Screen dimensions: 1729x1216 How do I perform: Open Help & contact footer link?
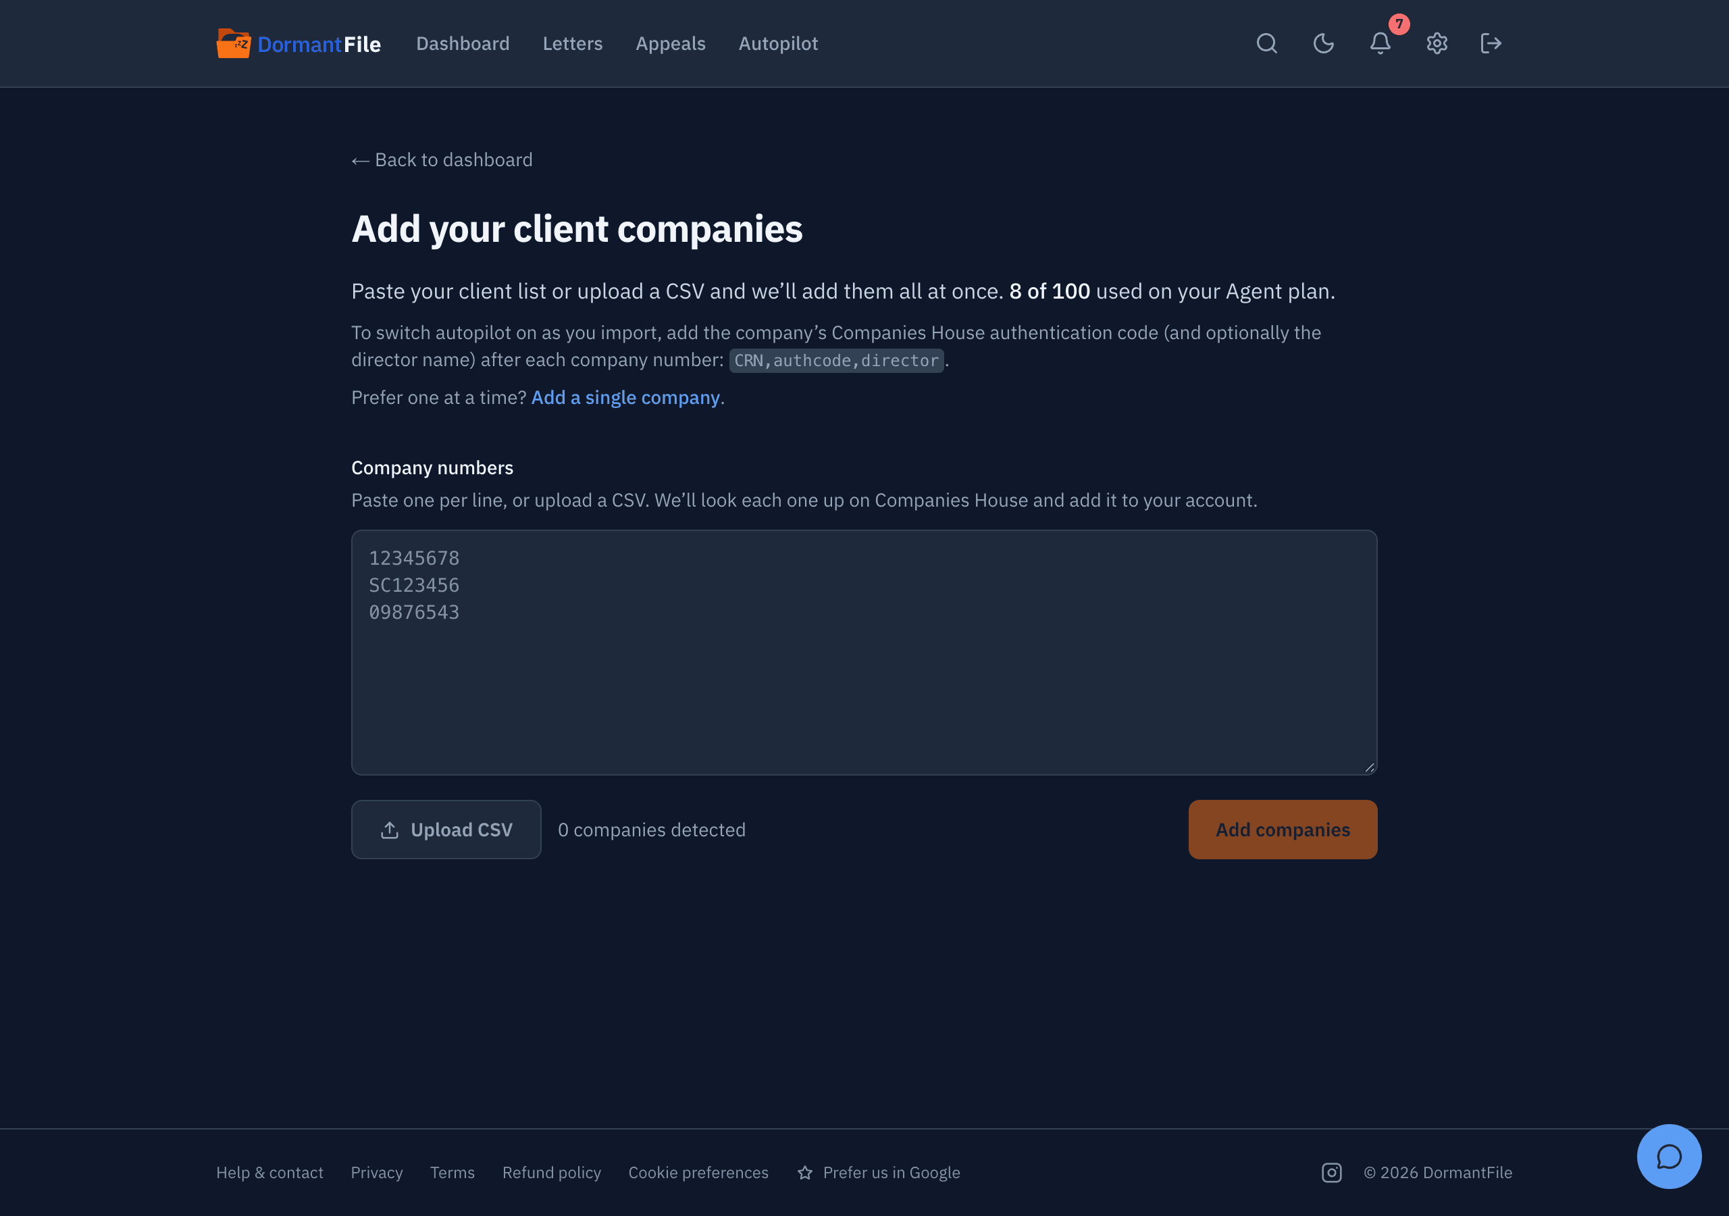tap(269, 1172)
